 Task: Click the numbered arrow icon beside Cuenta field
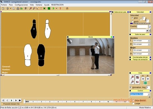click(x=150, y=26)
